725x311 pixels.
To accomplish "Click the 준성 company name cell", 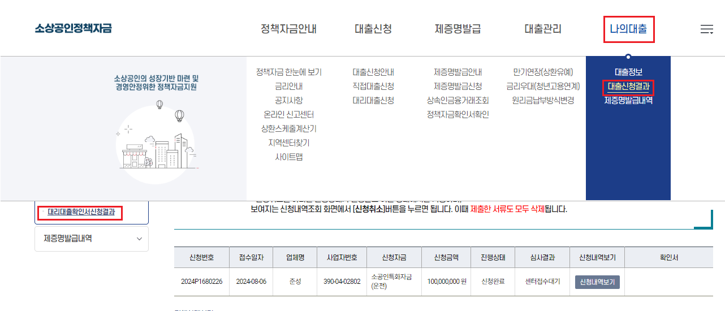I will click(x=295, y=282).
